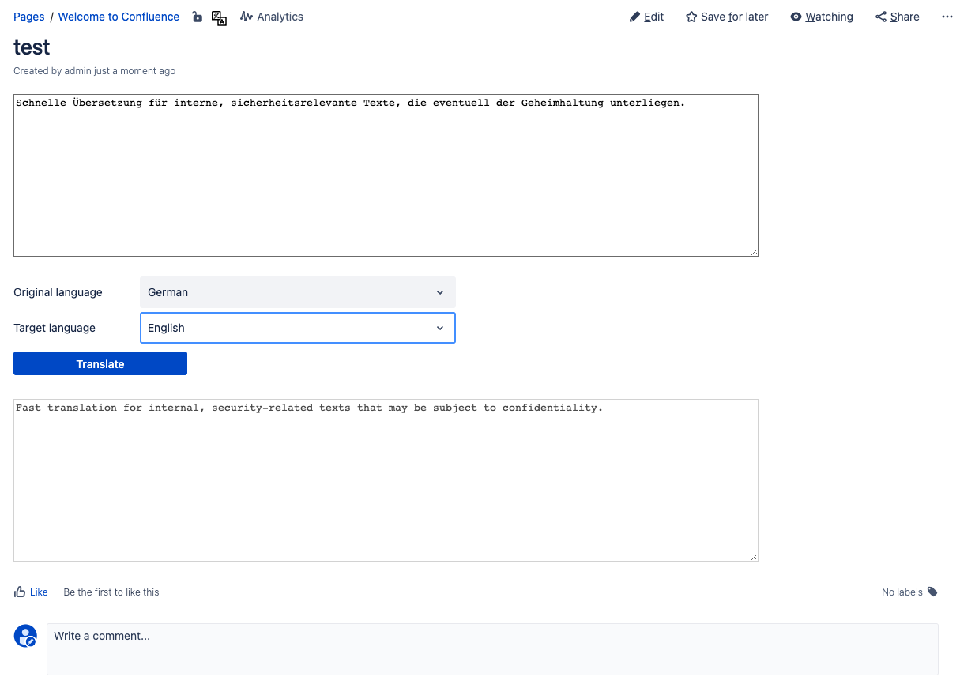
Task: Toggle Watching eye for this page
Action: pyautogui.click(x=821, y=17)
